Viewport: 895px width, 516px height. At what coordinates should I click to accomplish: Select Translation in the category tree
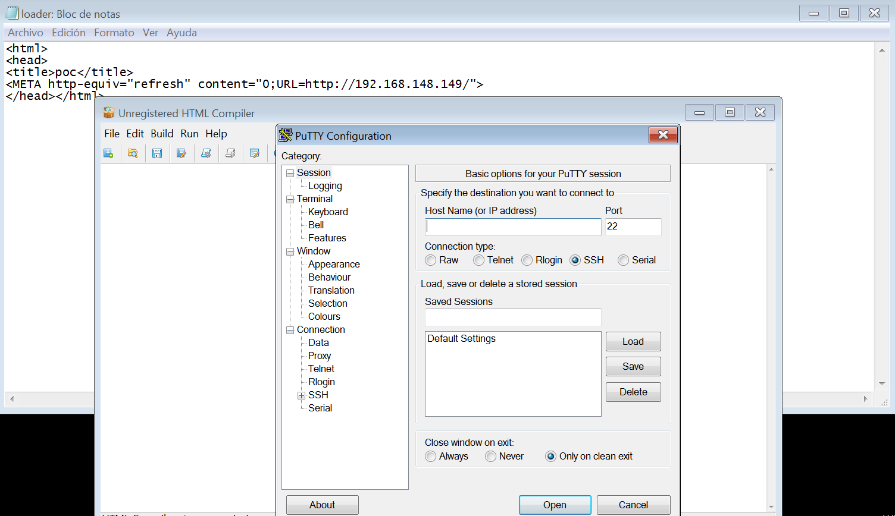331,291
